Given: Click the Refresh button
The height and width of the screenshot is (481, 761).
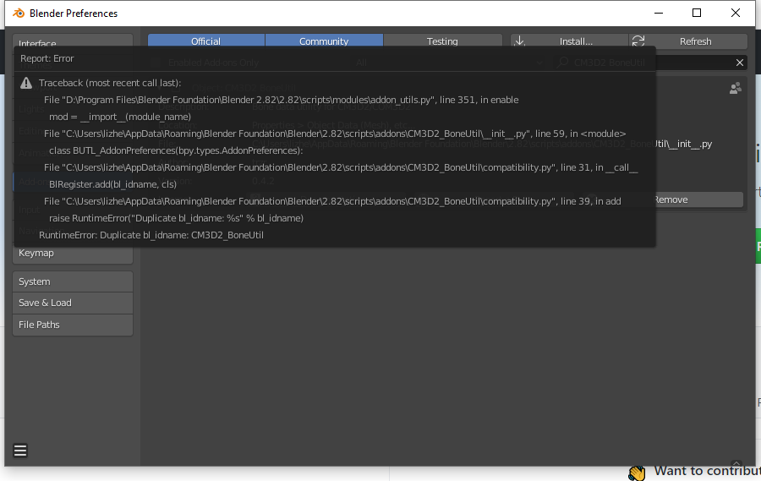Looking at the screenshot, I should [x=688, y=41].
